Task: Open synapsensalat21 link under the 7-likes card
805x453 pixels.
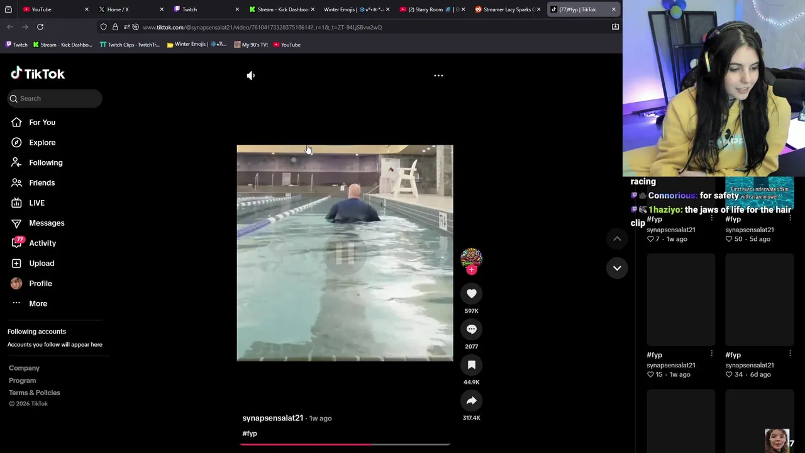Action: point(671,230)
